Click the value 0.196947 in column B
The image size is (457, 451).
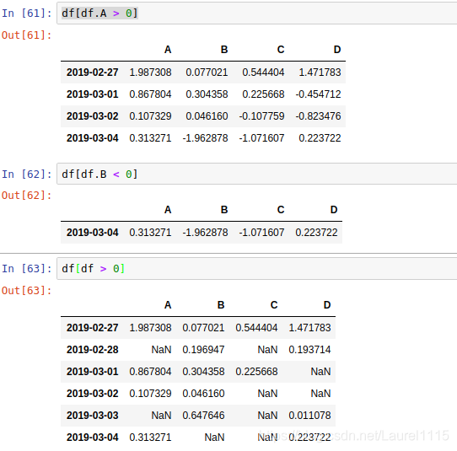[203, 350]
